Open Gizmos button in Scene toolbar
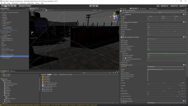Screen dimensions: 188x106 [95, 10]
